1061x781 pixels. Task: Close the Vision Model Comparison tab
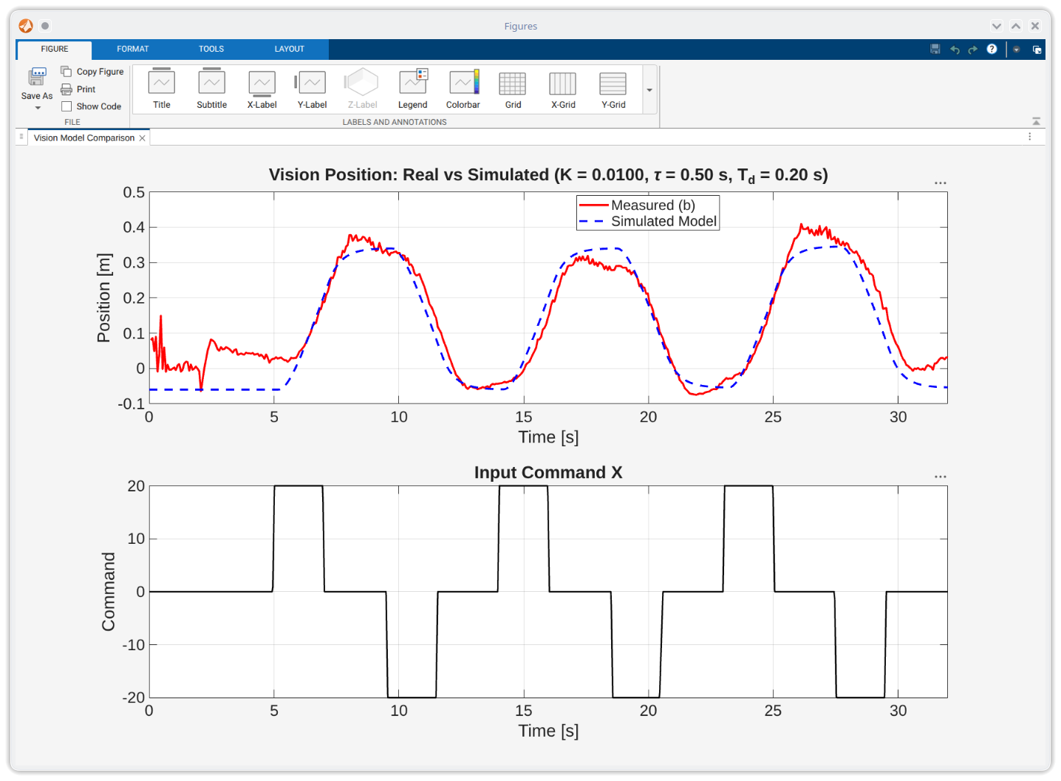coord(143,138)
